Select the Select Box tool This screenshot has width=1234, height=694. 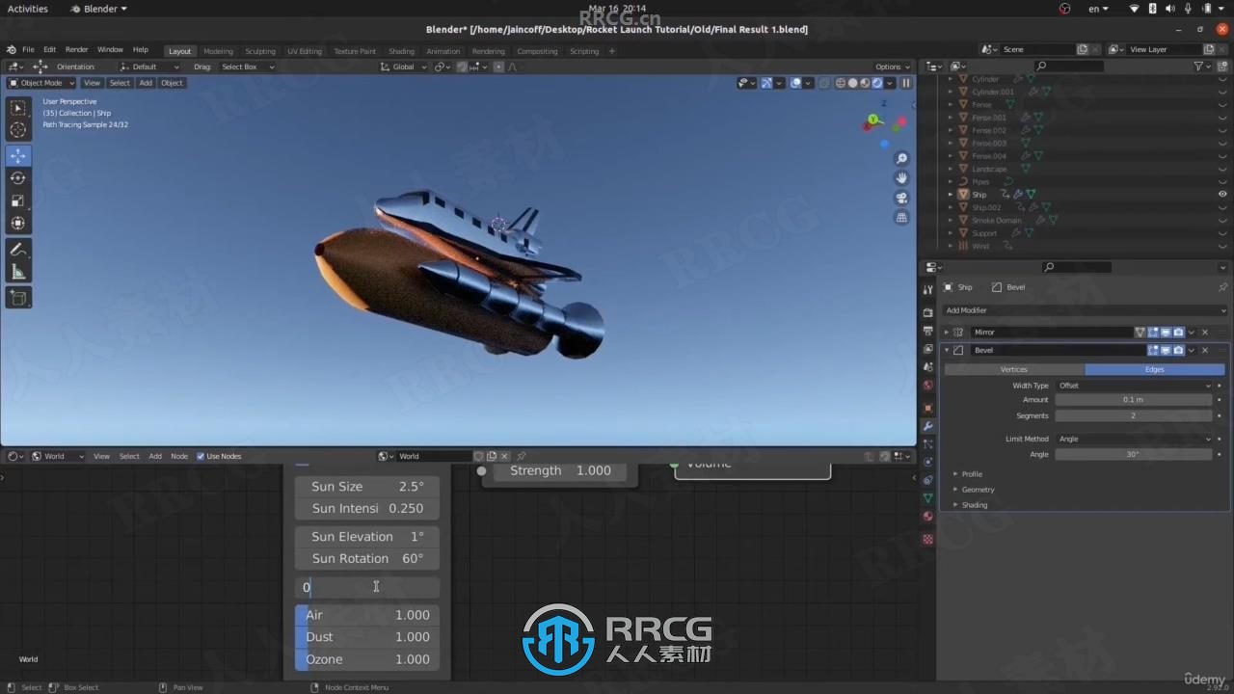pyautogui.click(x=18, y=108)
